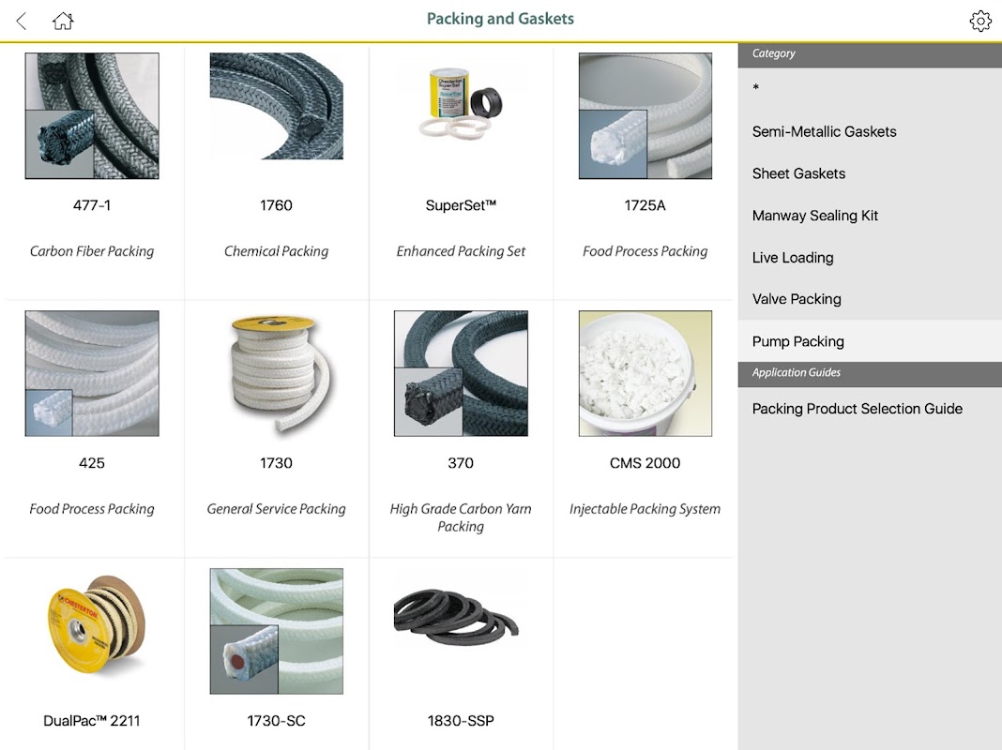Click the SuperSet™ product name
Viewport: 1002px width, 750px height.
point(461,205)
